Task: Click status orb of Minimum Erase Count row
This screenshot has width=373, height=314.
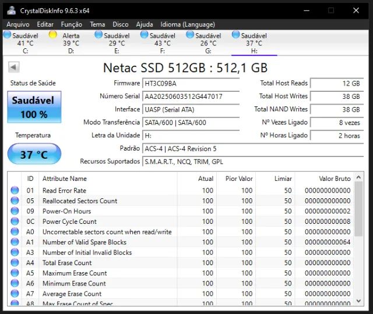Action: click(15, 283)
